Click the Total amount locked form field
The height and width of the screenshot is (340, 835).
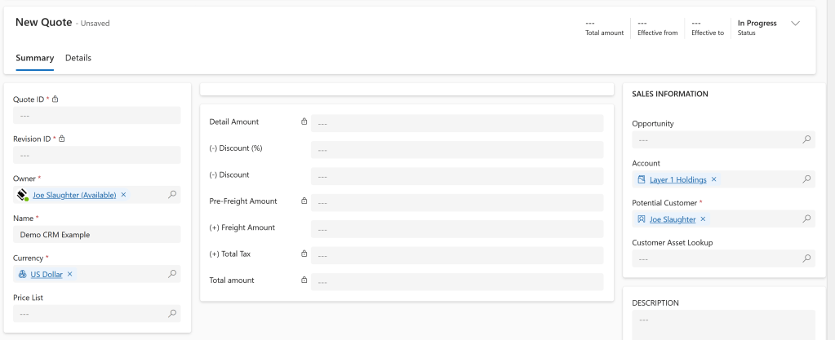457,282
